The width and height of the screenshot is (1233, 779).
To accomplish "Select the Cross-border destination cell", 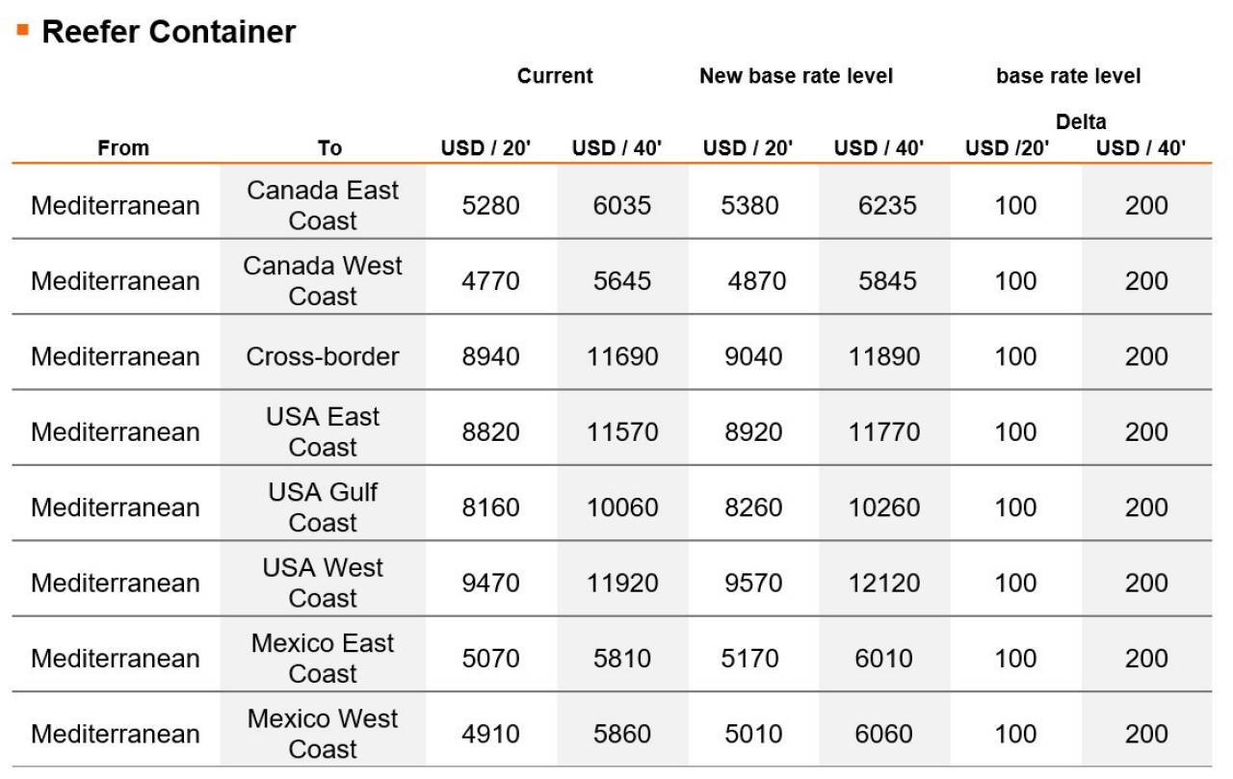I will [323, 356].
